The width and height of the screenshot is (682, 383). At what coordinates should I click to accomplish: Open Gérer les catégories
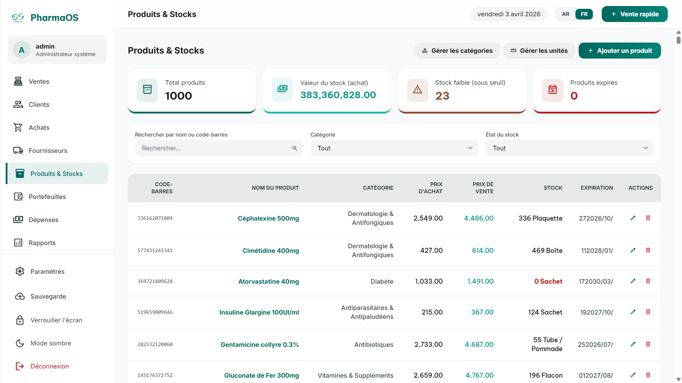click(457, 51)
